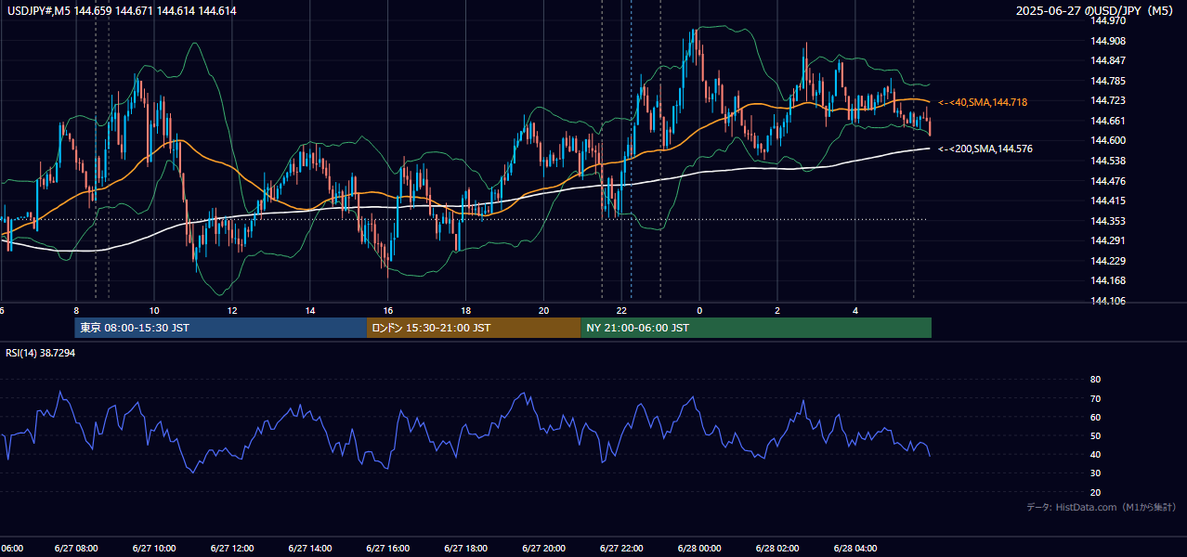Click the HistData.com data source credit
This screenshot has width=1187, height=557.
click(x=1102, y=507)
